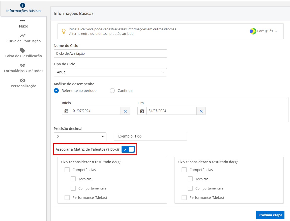
Task: Click the calendar icon for Início date
Action: (66, 111)
